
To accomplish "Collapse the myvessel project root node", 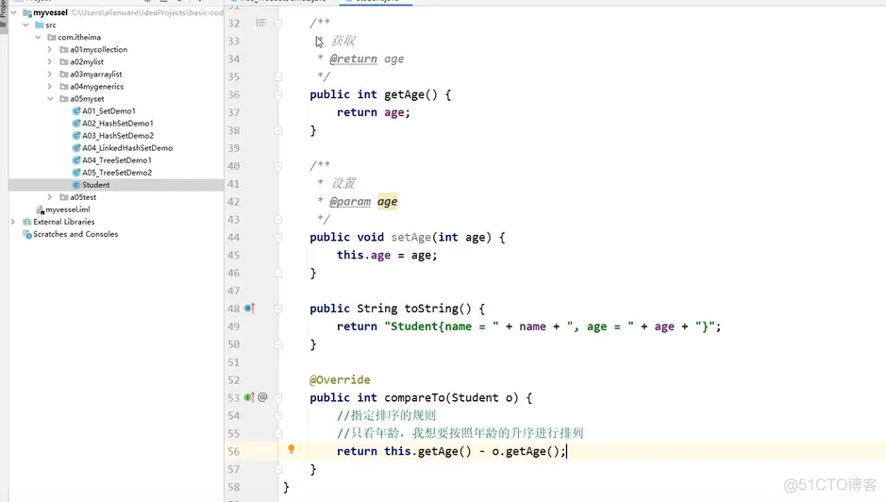I will pyautogui.click(x=13, y=12).
